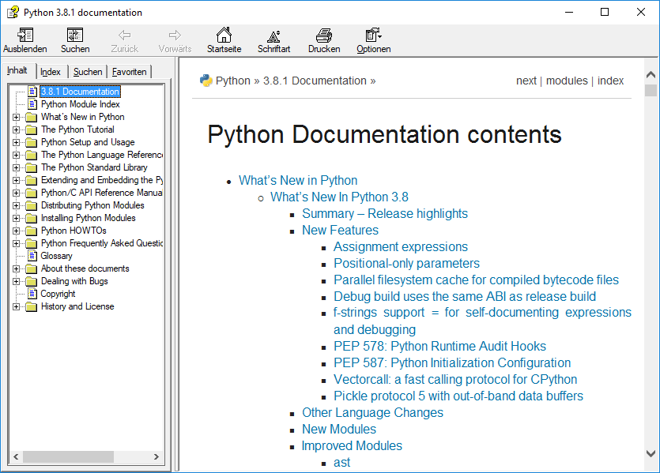660x473 pixels.
Task: Open Other Language Changes link
Action: click(372, 412)
